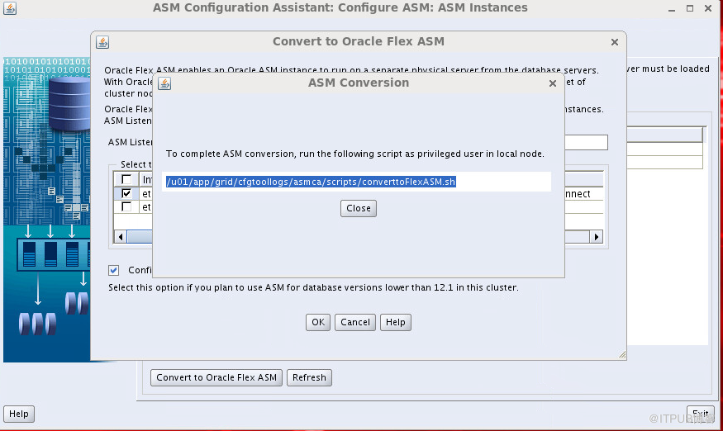The height and width of the screenshot is (431, 723).
Task: Click Cancel in the Flex ASM dialog
Action: coord(355,322)
